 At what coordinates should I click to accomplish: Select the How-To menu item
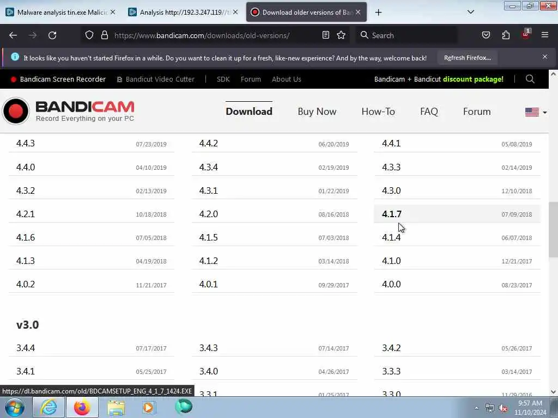tap(378, 112)
